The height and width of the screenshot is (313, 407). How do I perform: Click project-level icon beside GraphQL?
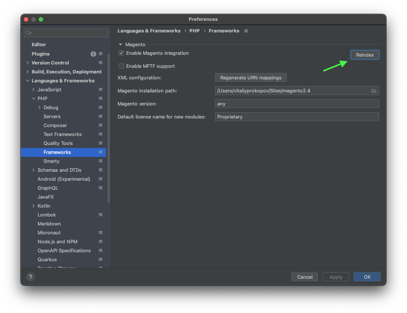[101, 188]
